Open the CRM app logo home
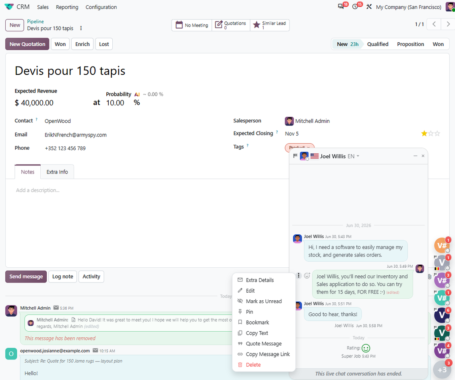 (9, 7)
